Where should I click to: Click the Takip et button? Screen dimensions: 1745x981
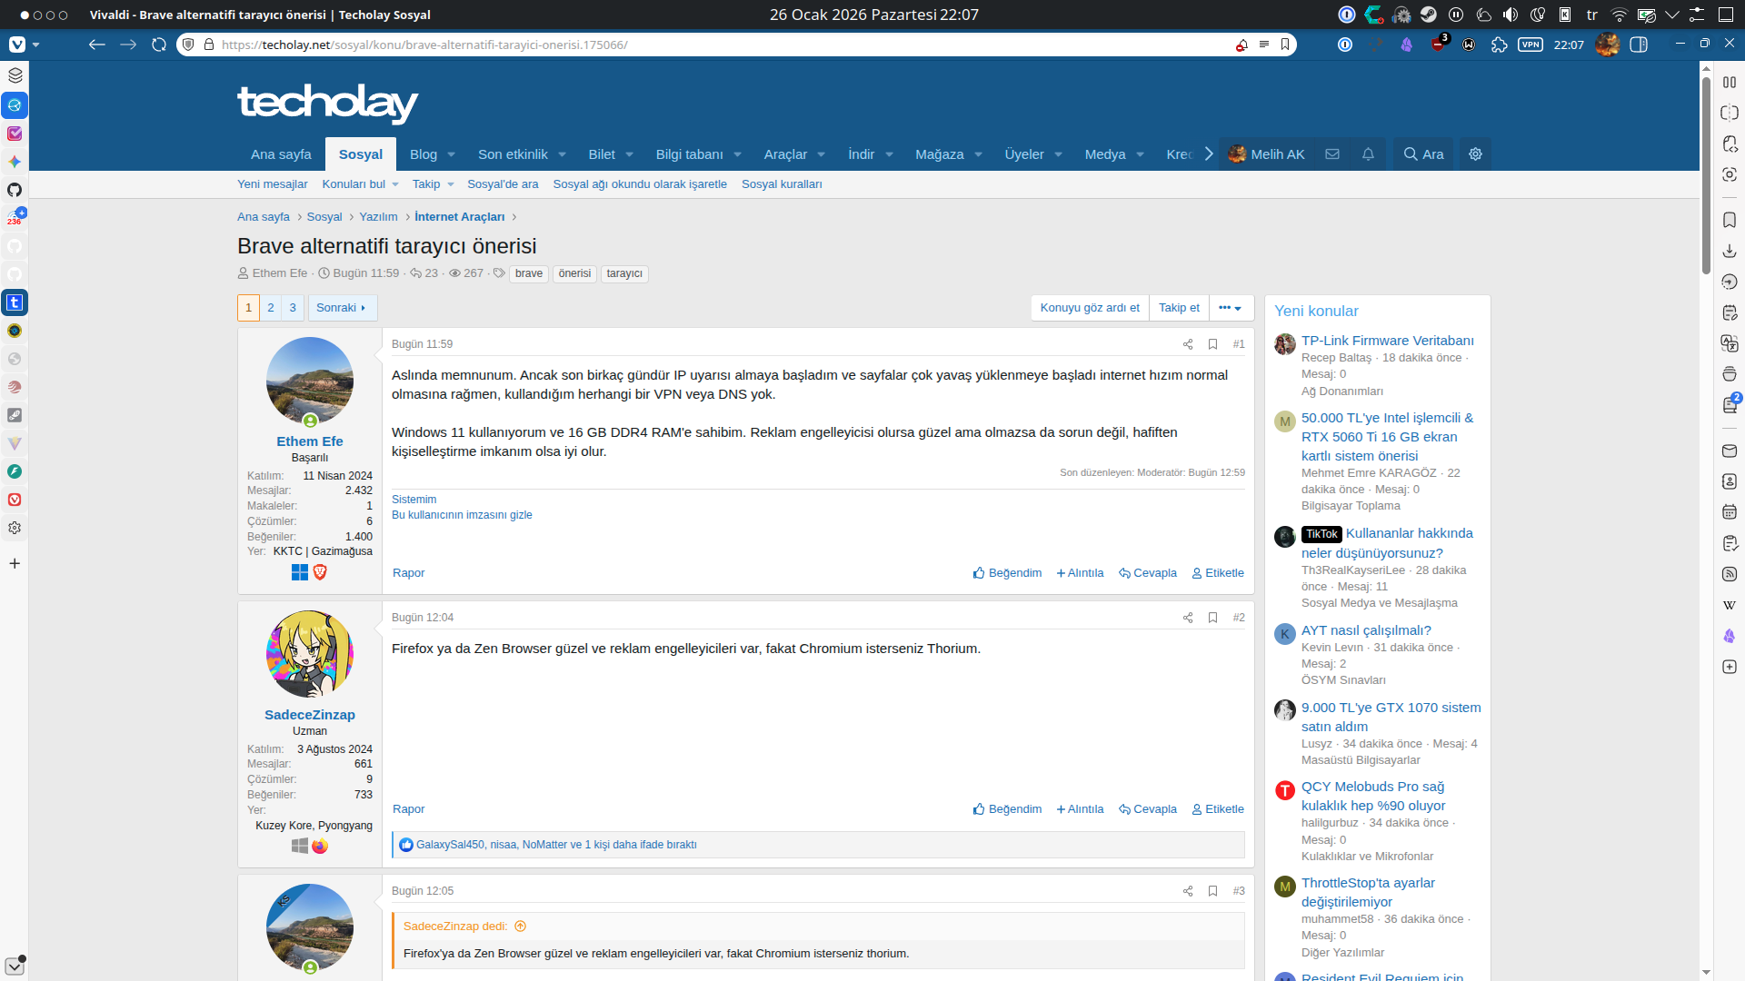tap(1179, 308)
